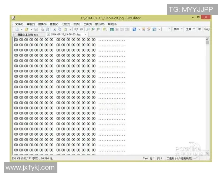Screen dimensions: 222x177
Task: Click the vertical scrollbar down arrow
Action: coord(207,153)
